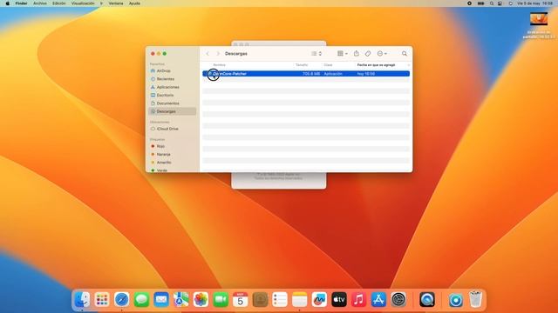Open Notes from the Dock
558x313 pixels.
point(300,300)
